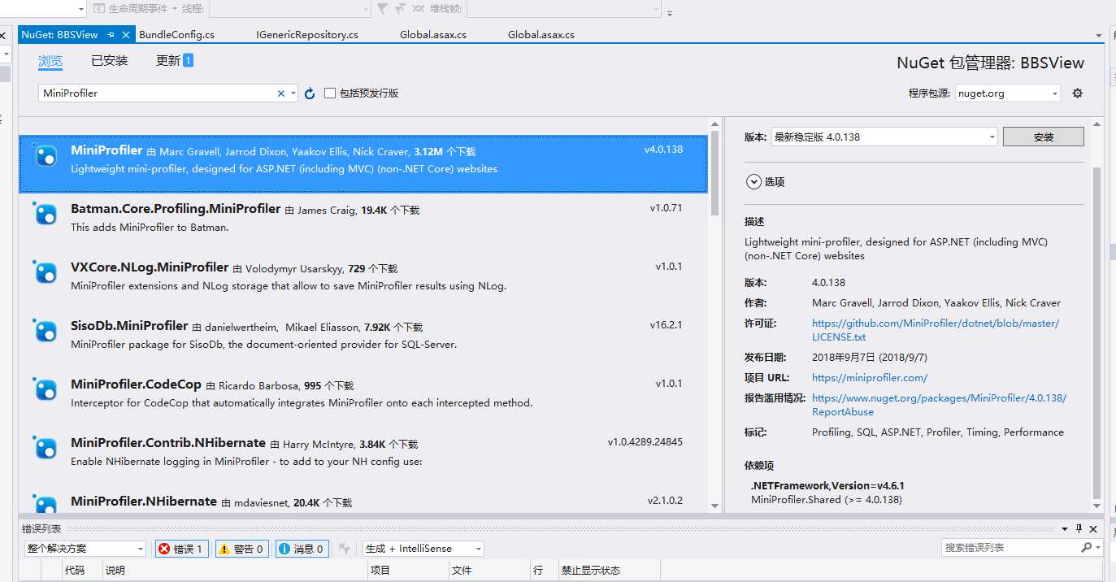Open the lifecycle events dropdown arrow
Viewport: 1116px width, 582px height.
175,9
